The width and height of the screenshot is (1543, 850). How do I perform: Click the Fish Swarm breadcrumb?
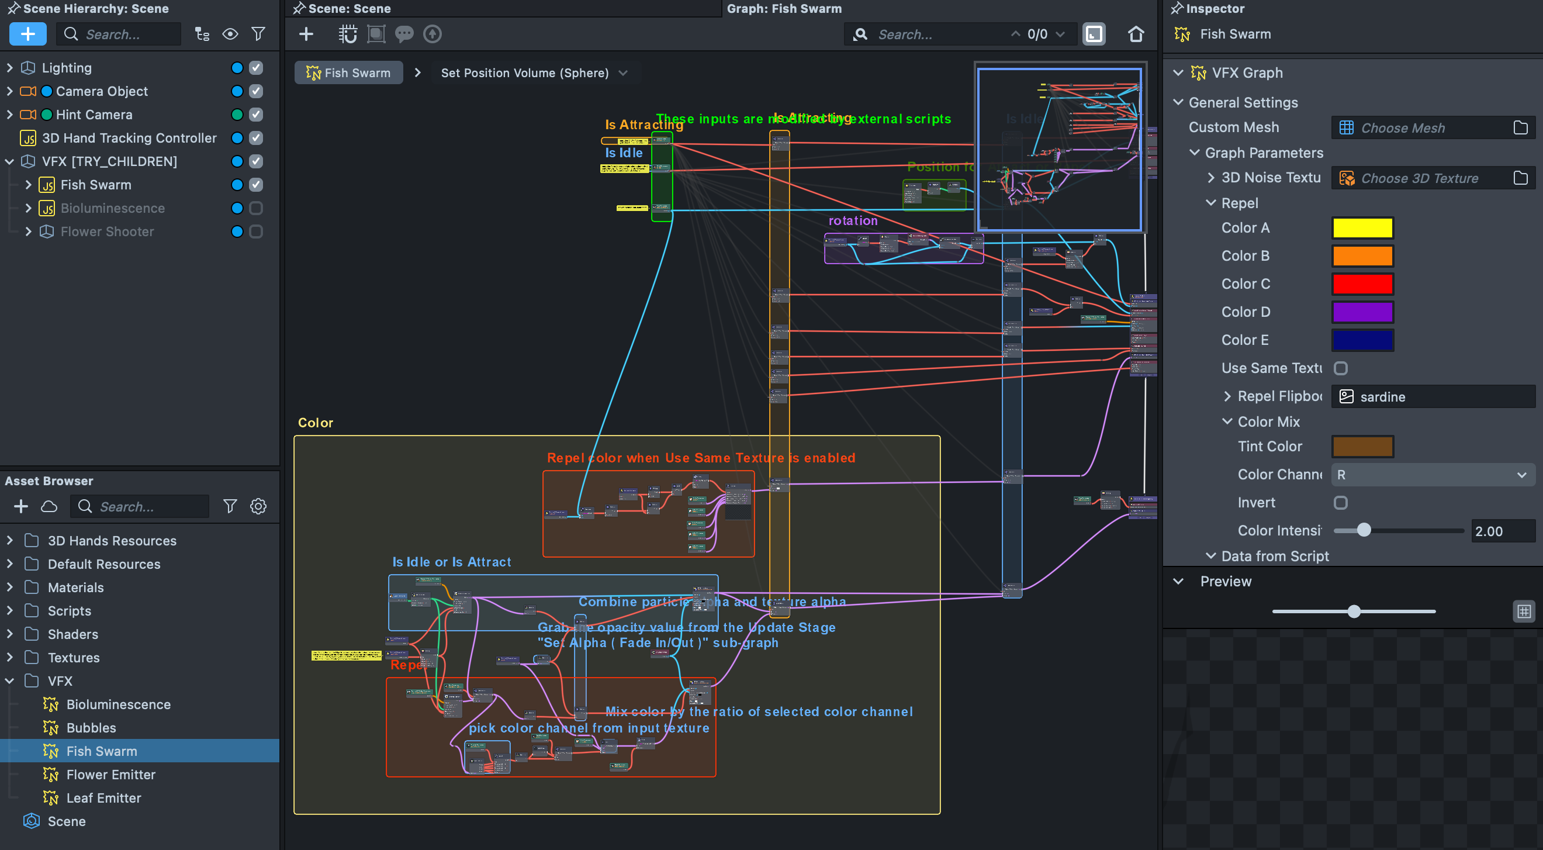[x=348, y=72]
